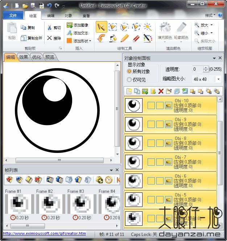The width and height of the screenshot is (227, 241).
Task: Open the 帧列表 panel options arrow
Action: (111, 170)
